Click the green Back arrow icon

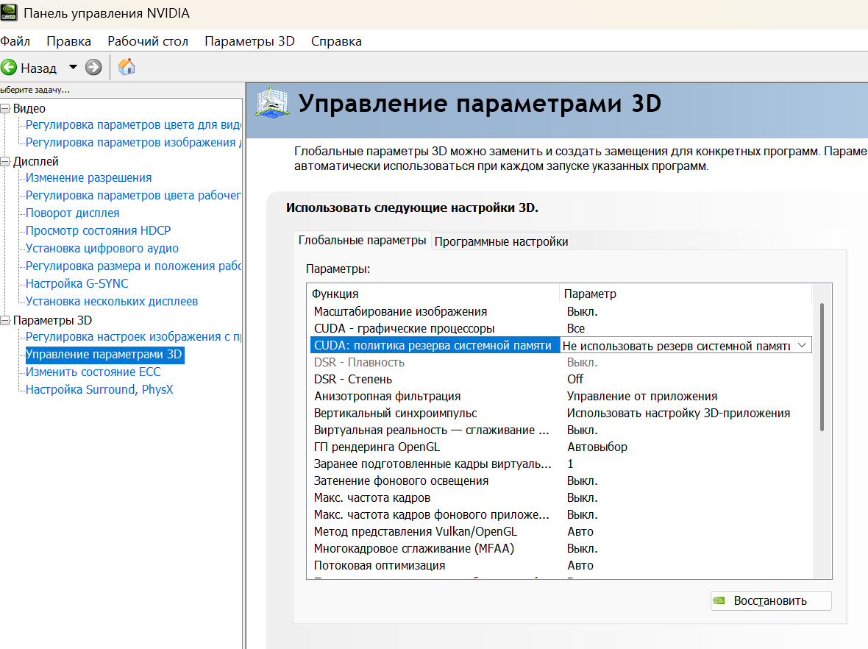tap(9, 68)
